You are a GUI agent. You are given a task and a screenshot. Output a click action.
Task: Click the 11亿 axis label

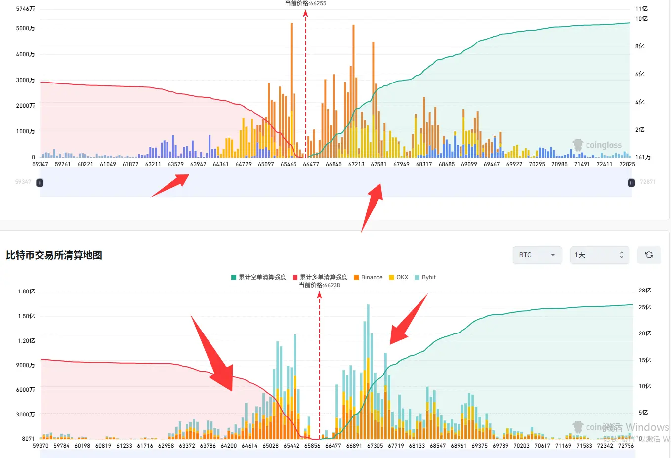(x=641, y=9)
